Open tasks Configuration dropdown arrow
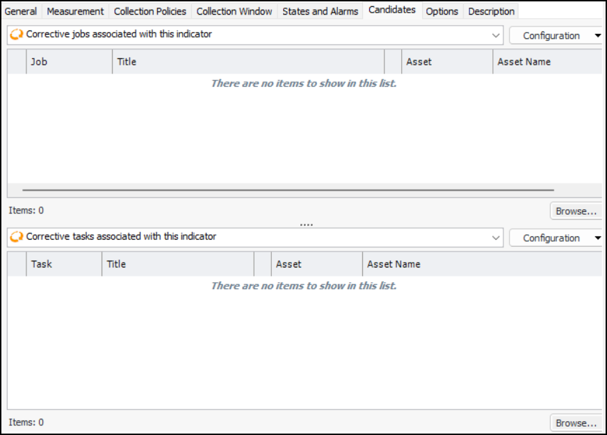 pos(598,238)
